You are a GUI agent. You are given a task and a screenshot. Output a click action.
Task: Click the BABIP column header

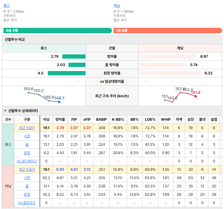tap(102, 119)
